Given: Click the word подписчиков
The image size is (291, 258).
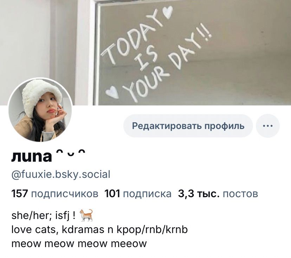Looking at the screenshot, I should pos(65,194).
